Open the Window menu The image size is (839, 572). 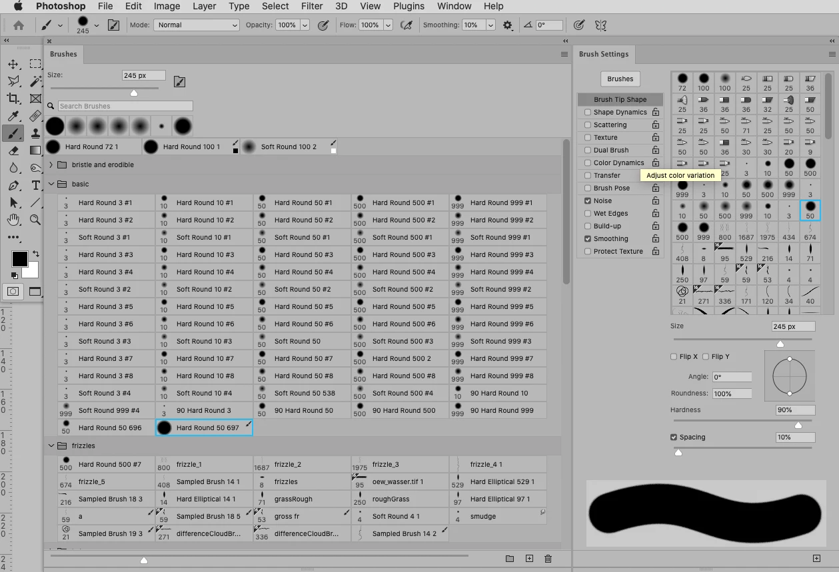tap(453, 6)
